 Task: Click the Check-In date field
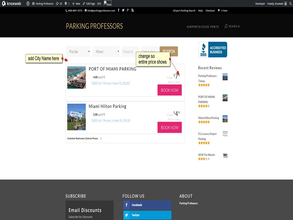click(129, 52)
